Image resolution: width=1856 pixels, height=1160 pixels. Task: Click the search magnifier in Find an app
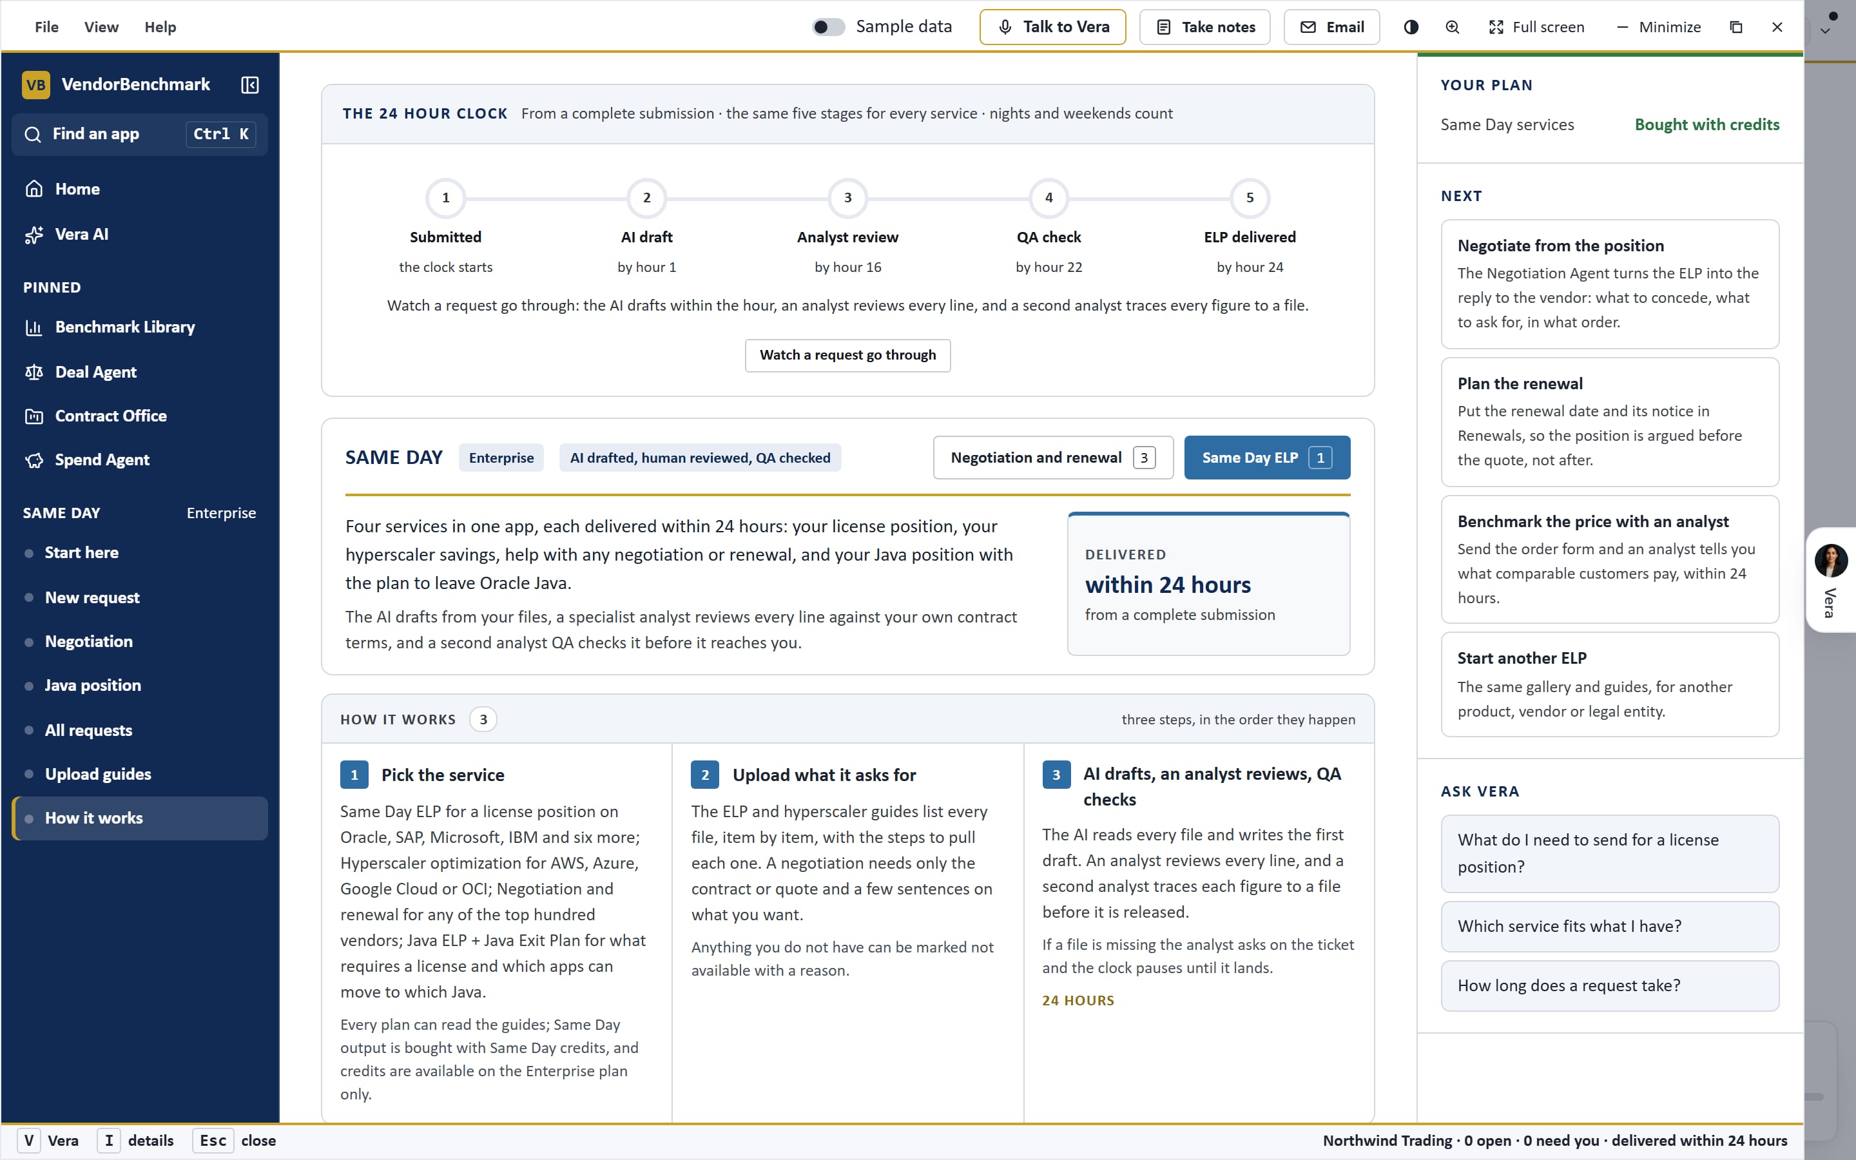[x=32, y=134]
